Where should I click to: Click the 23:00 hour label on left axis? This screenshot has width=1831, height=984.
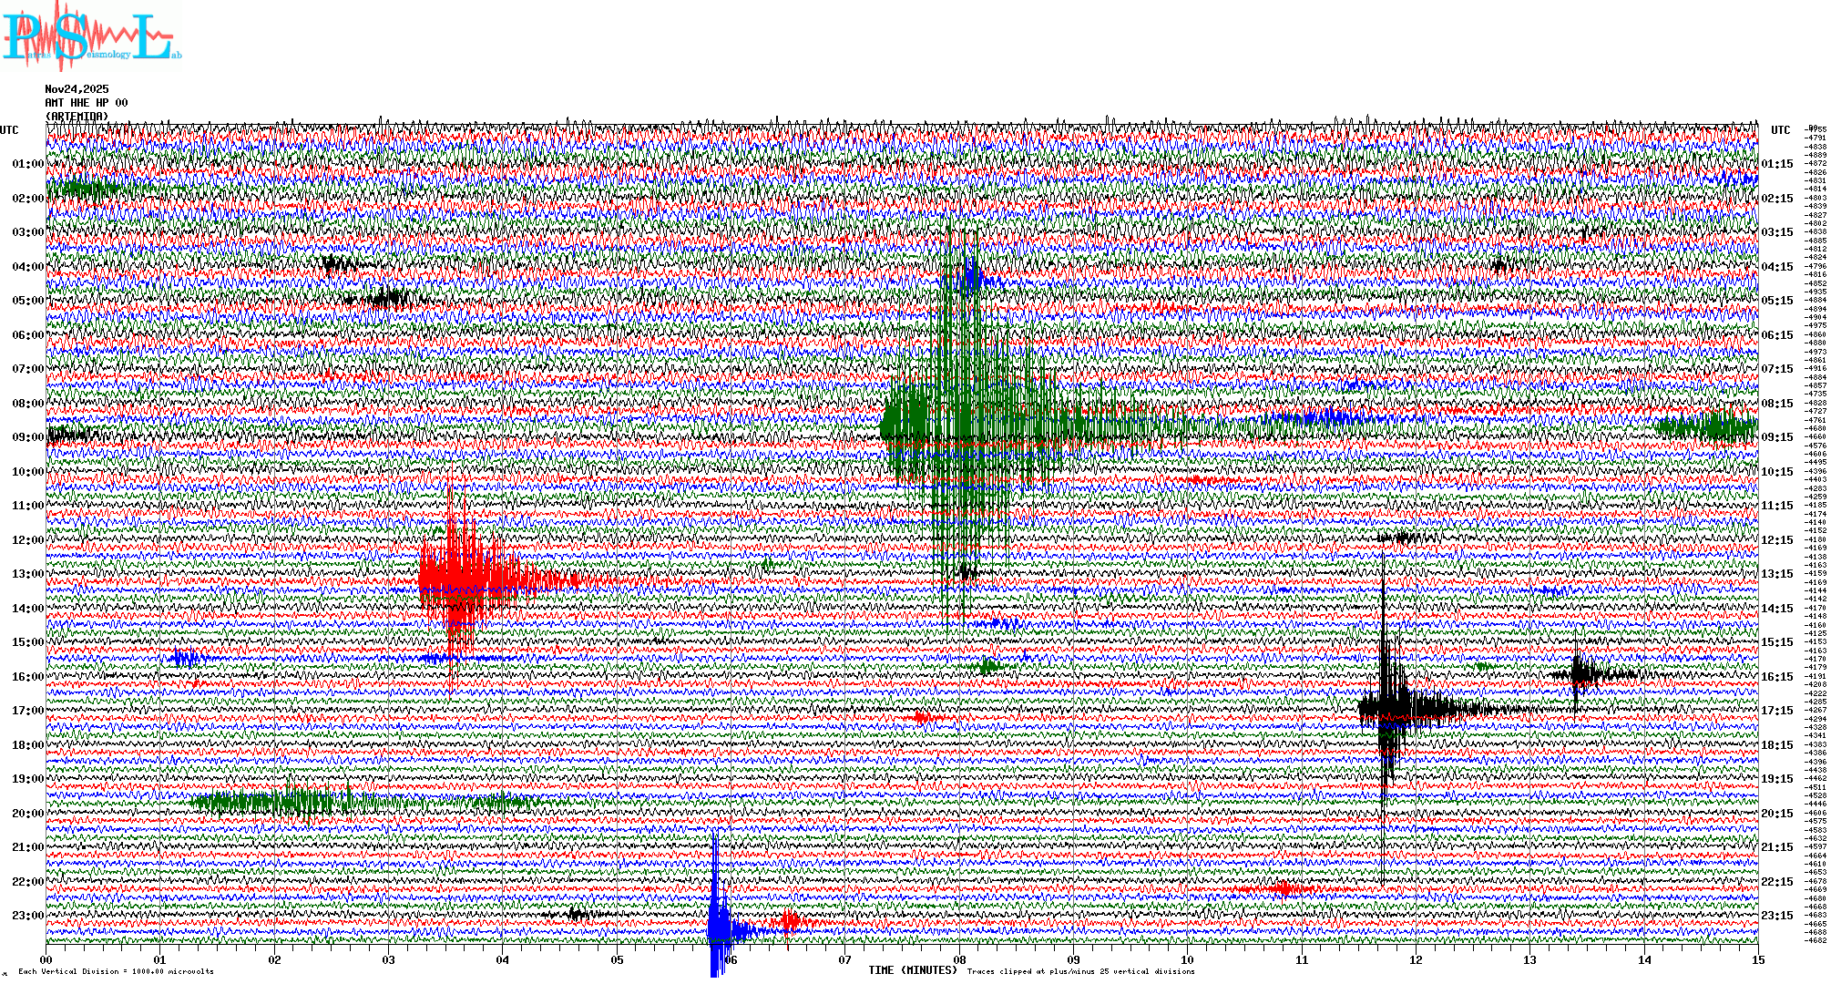click(x=27, y=916)
